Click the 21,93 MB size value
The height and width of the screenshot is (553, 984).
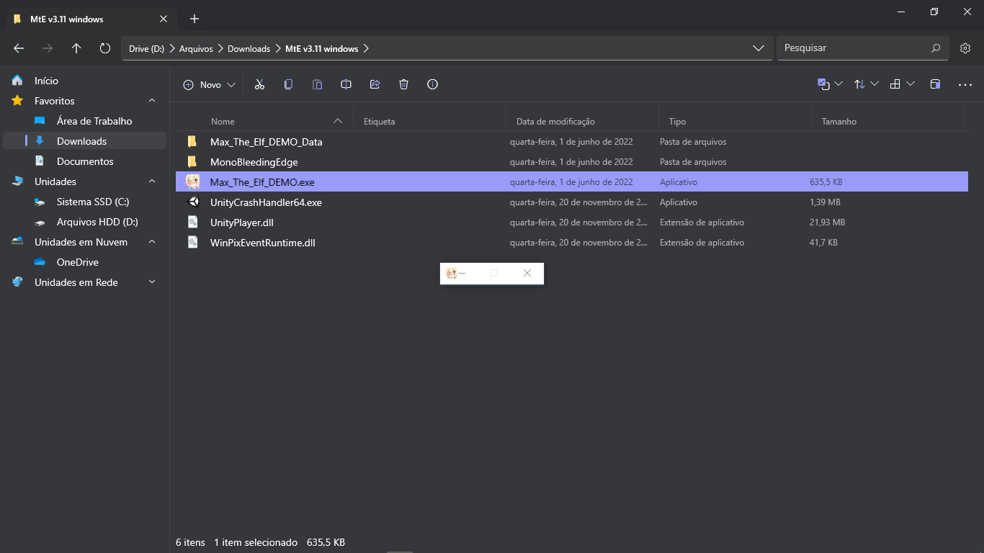(827, 222)
